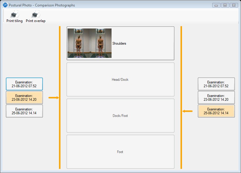Click the Postural Photo app icon in title bar

[5, 5]
